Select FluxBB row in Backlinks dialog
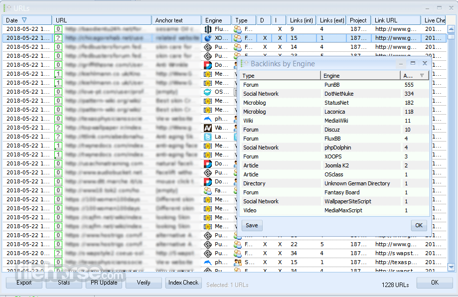458x297 pixels. (334, 139)
